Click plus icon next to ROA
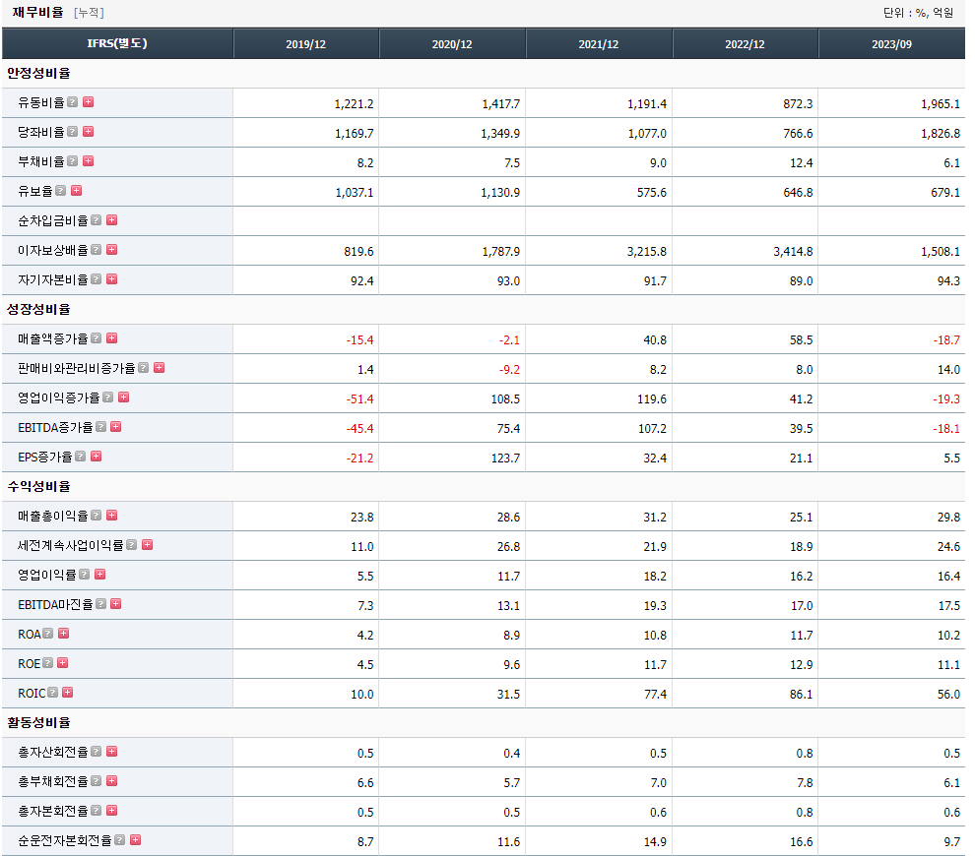 63,633
